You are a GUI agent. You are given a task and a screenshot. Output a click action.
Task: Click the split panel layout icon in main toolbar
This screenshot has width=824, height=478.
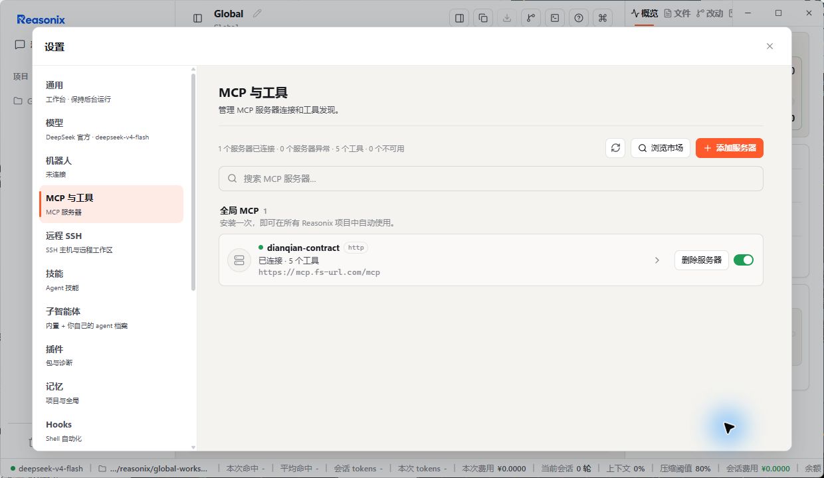tap(459, 18)
